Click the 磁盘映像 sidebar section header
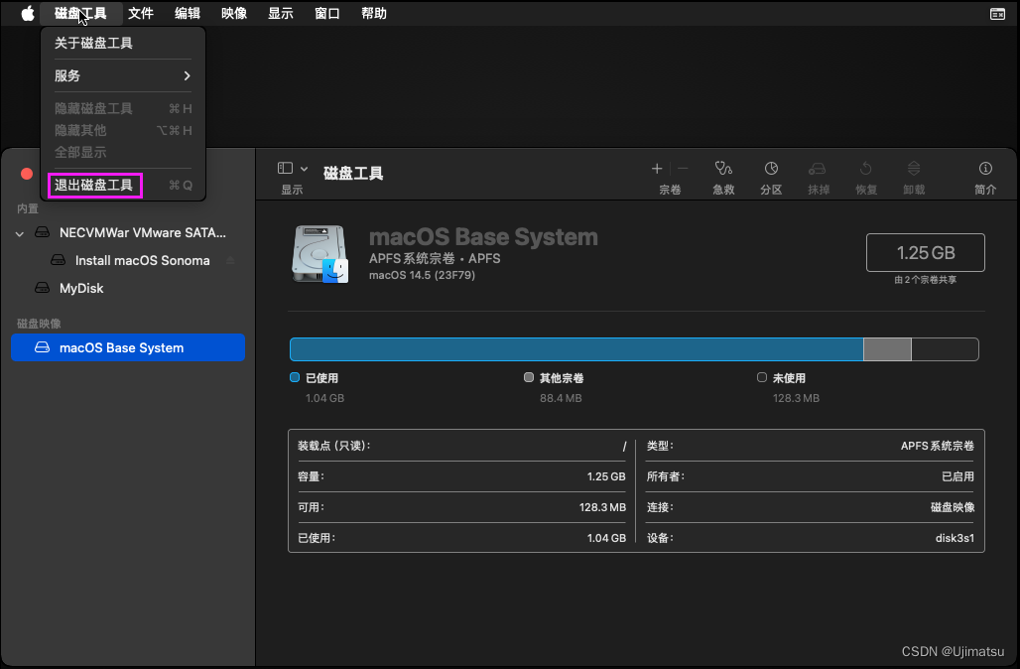This screenshot has width=1020, height=669. click(39, 324)
